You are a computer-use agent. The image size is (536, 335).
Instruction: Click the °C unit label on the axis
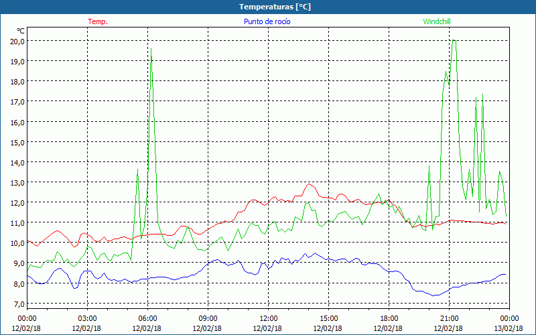(21, 31)
